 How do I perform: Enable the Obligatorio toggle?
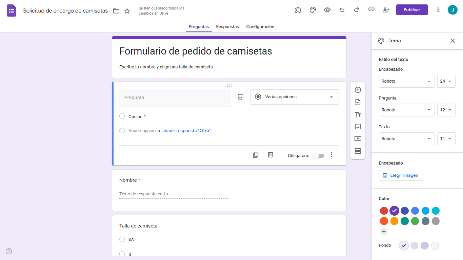click(x=318, y=155)
